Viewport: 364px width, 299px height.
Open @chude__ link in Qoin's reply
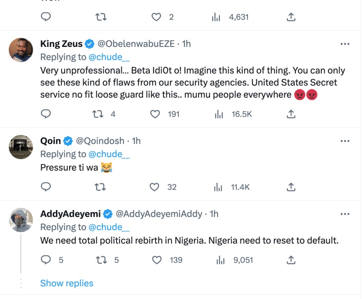tap(109, 154)
